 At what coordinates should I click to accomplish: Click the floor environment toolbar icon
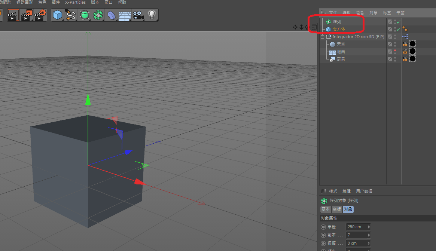click(x=125, y=16)
